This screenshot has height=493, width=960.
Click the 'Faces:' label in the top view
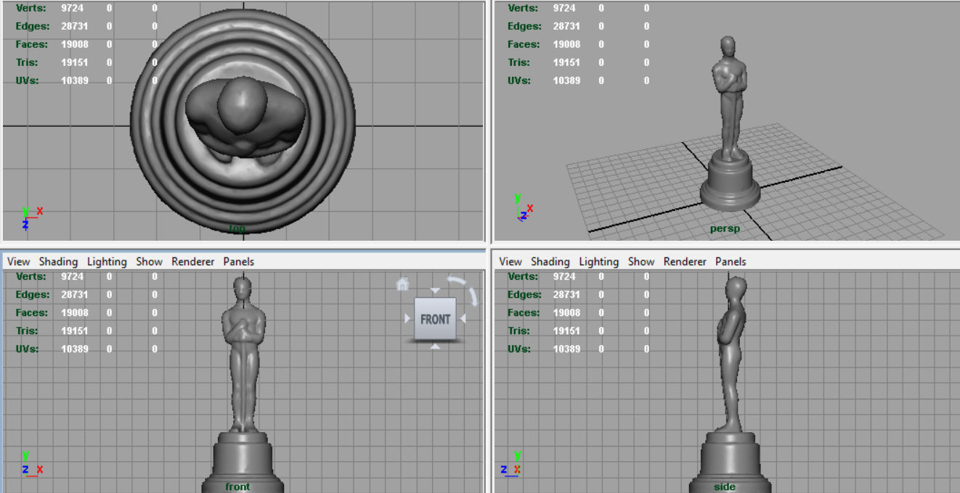click(x=32, y=44)
